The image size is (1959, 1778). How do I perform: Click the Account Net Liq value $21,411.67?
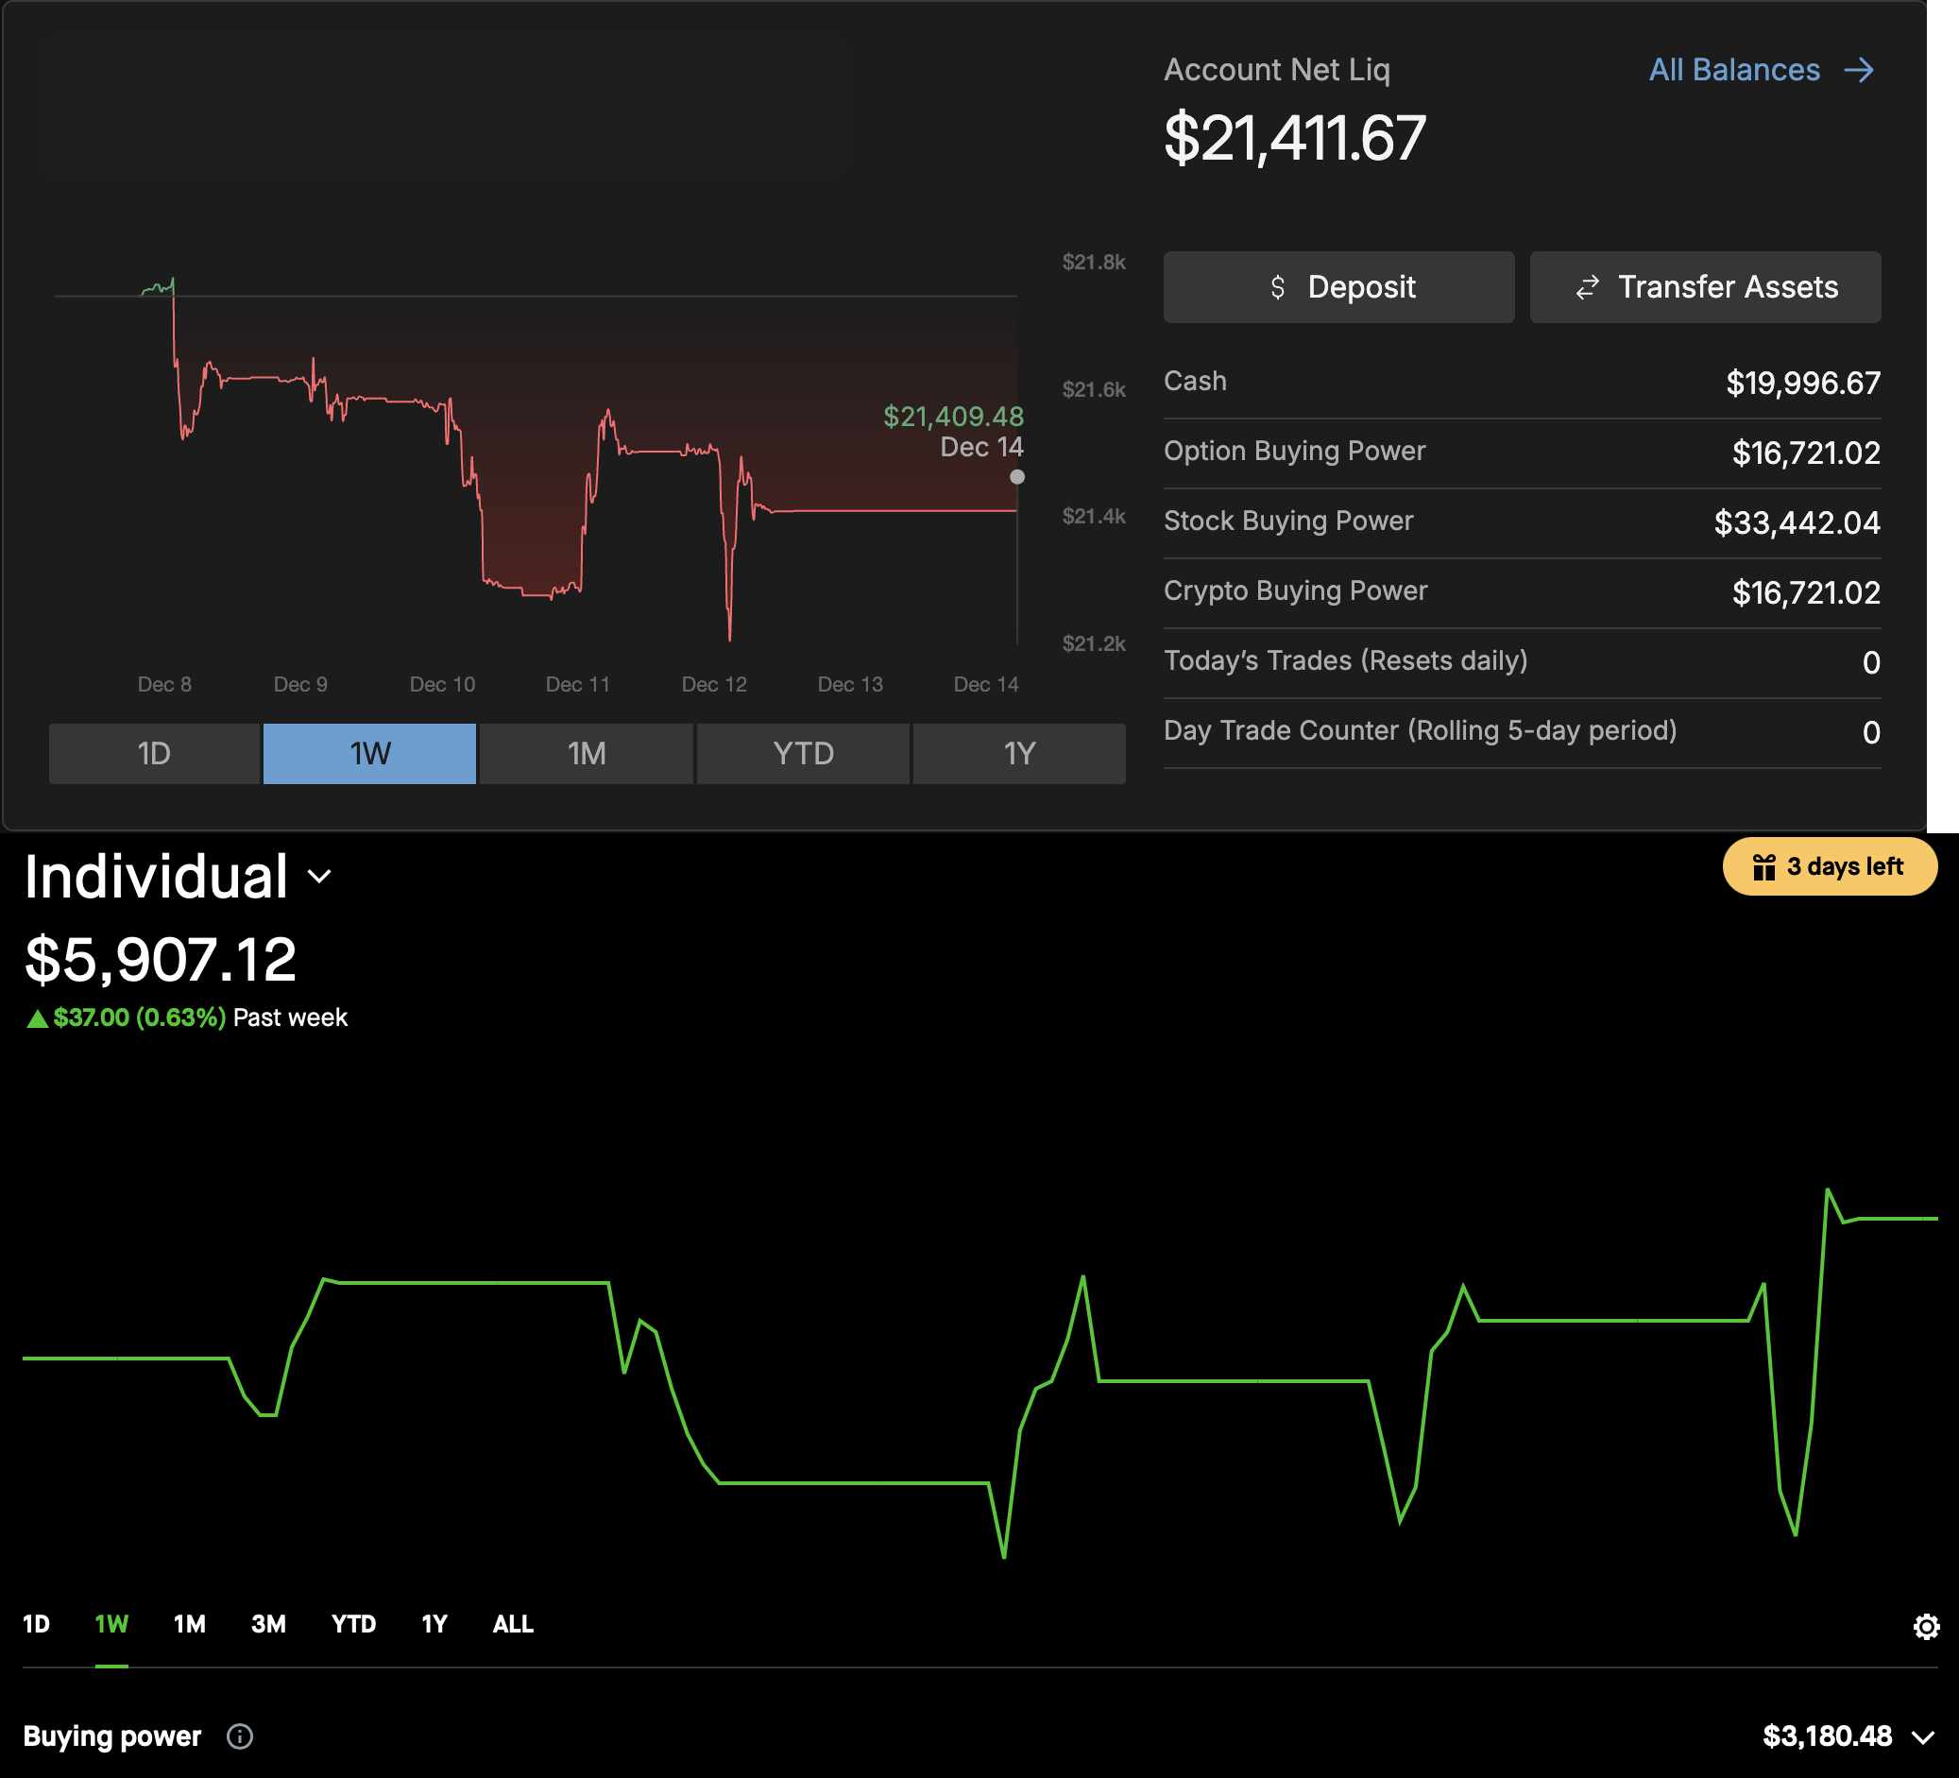[1293, 138]
